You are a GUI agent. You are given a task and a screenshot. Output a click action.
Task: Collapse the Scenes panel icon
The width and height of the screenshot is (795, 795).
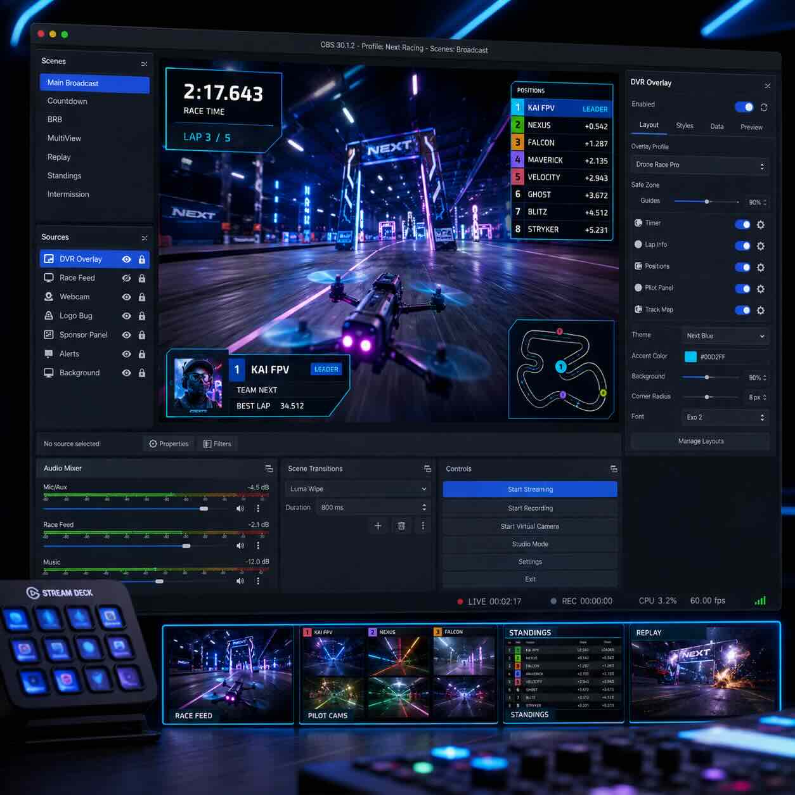pos(145,64)
